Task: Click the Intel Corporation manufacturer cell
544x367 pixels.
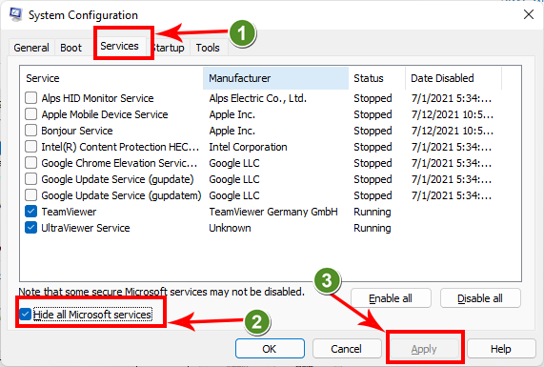Action: (248, 147)
